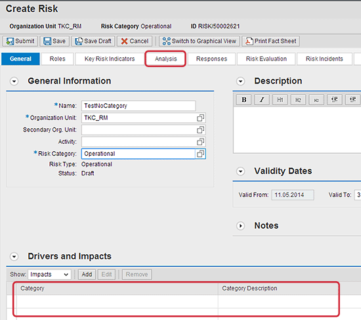361x320 pixels.
Task: Click into the Name input field
Action: [x=138, y=106]
